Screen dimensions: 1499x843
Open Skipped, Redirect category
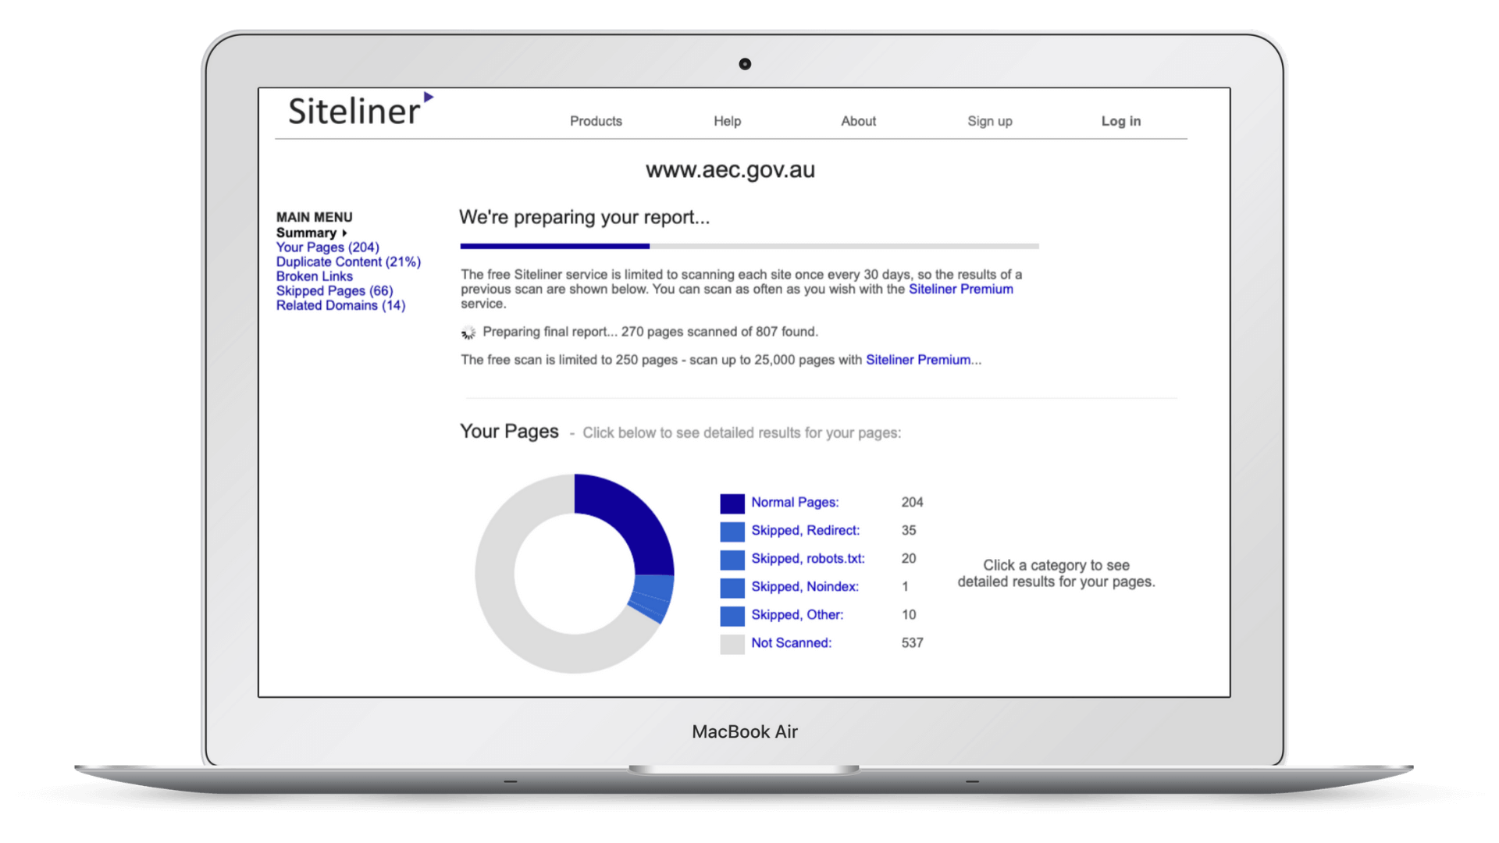click(x=805, y=531)
